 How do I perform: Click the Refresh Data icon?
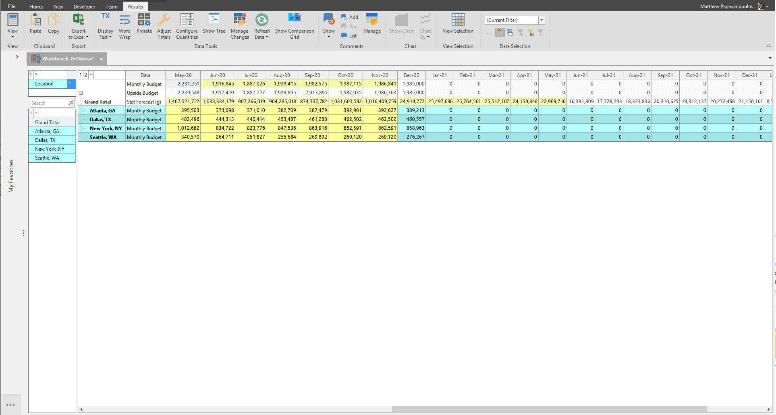[x=262, y=20]
